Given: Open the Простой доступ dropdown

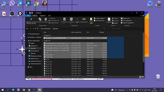Looking at the screenshot, I should 99,20.
